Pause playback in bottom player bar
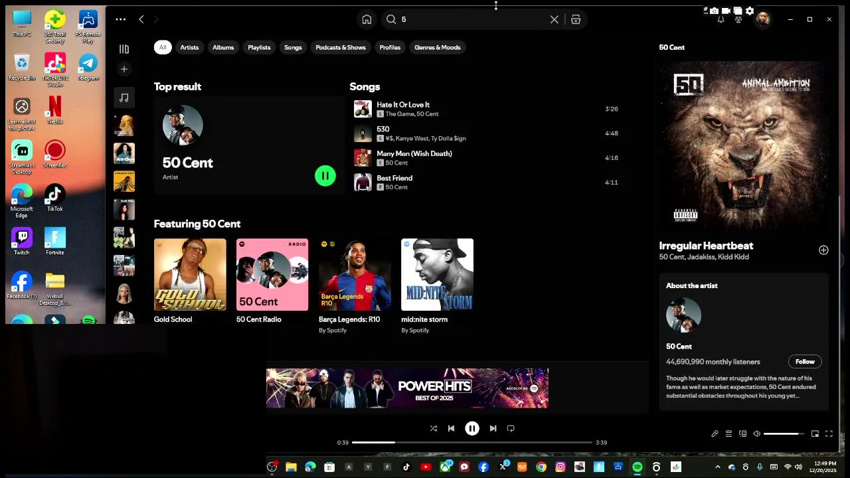This screenshot has height=478, width=850. (472, 429)
